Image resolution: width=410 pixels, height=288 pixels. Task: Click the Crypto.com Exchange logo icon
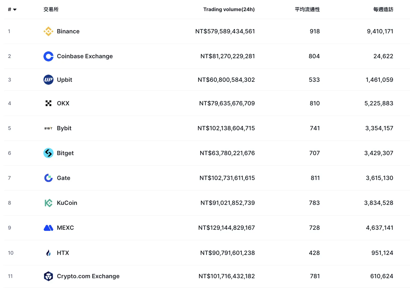[x=48, y=276]
